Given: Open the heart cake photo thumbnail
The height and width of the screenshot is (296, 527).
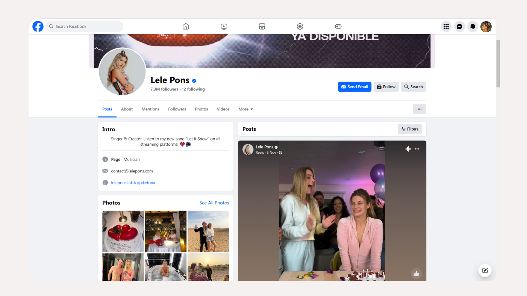Looking at the screenshot, I should (x=123, y=231).
